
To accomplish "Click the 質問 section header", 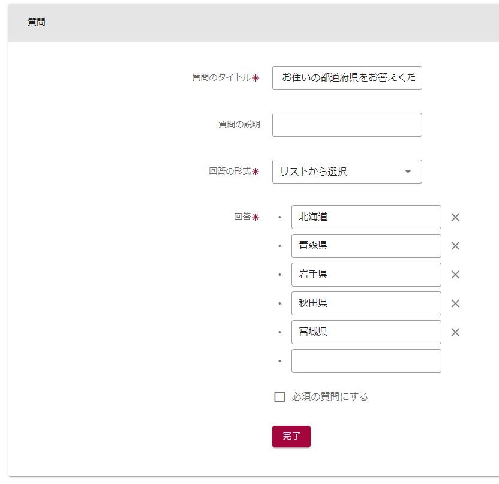I will pyautogui.click(x=37, y=22).
